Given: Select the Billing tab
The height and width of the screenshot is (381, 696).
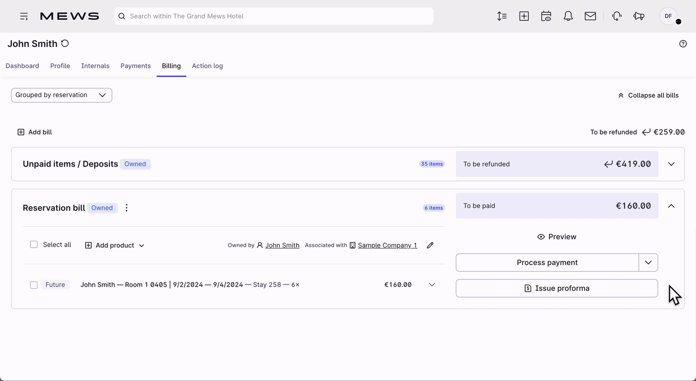Looking at the screenshot, I should (171, 66).
